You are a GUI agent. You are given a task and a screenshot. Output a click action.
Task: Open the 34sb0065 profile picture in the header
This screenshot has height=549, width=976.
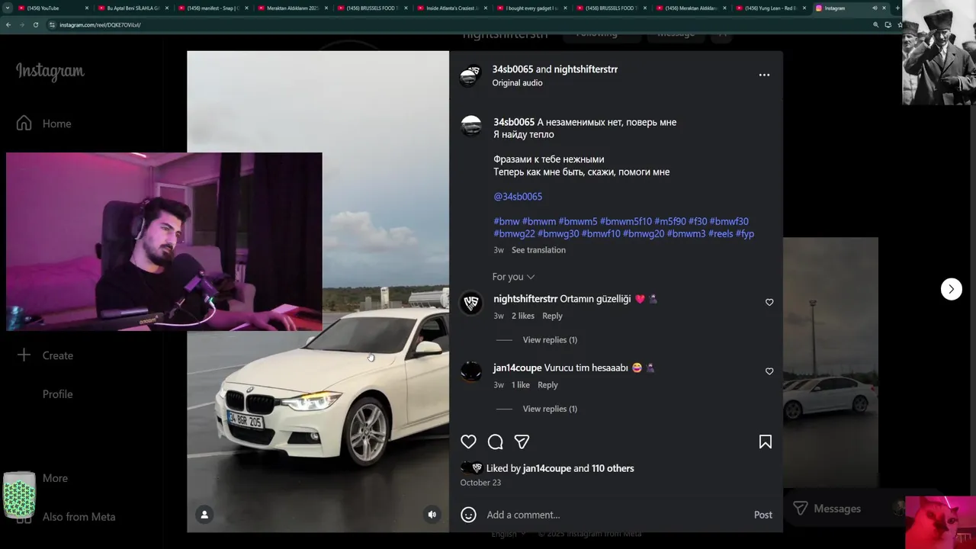point(470,75)
